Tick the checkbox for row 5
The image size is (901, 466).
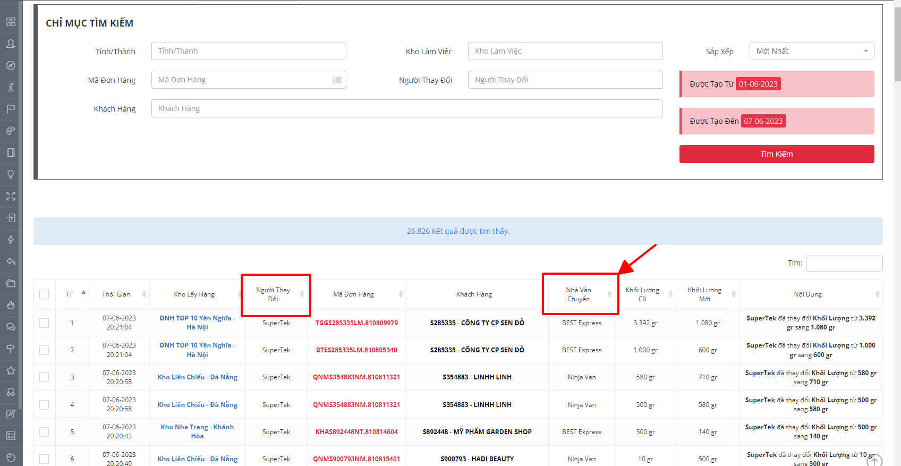(44, 432)
